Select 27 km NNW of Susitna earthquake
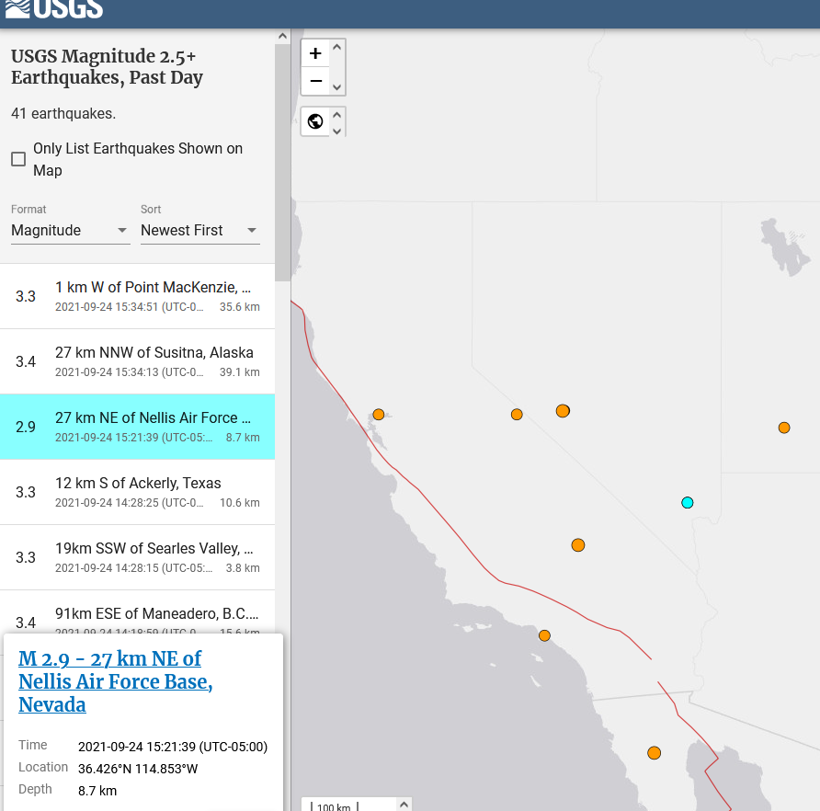820x811 pixels. 138,361
